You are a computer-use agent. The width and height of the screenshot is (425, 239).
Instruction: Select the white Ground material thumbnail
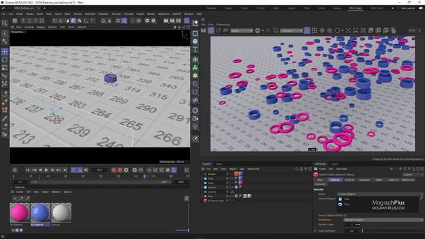tap(61, 212)
